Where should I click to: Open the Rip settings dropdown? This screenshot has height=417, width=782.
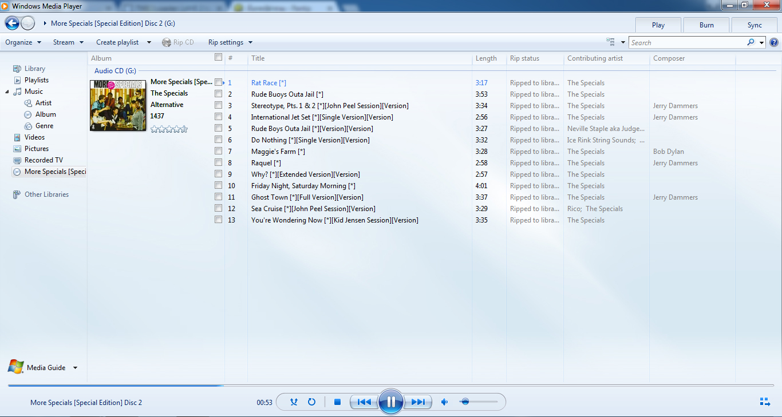(x=231, y=42)
